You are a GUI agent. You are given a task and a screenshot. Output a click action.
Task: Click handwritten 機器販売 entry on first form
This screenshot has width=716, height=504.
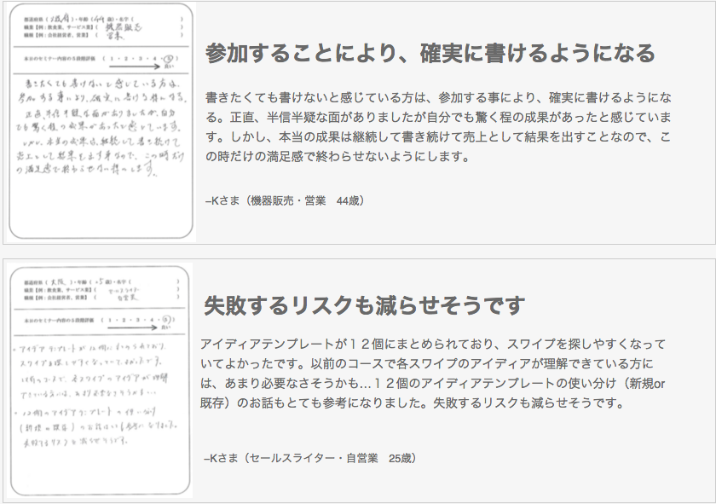click(124, 27)
